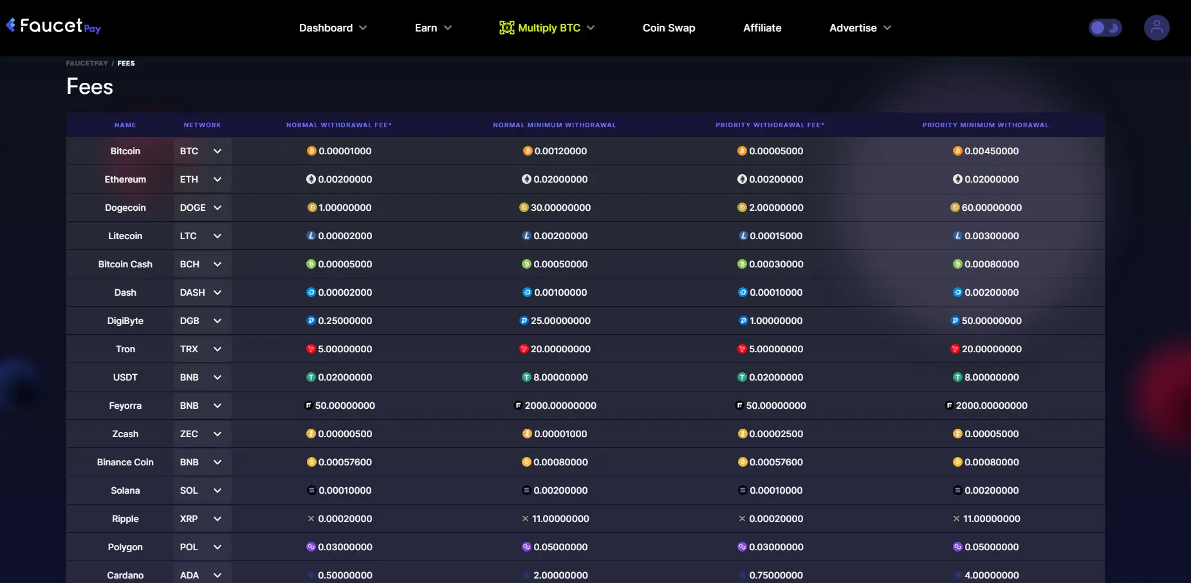The width and height of the screenshot is (1191, 583).
Task: Click Dogecoin priority minimum value 60.00000000
Action: point(992,208)
